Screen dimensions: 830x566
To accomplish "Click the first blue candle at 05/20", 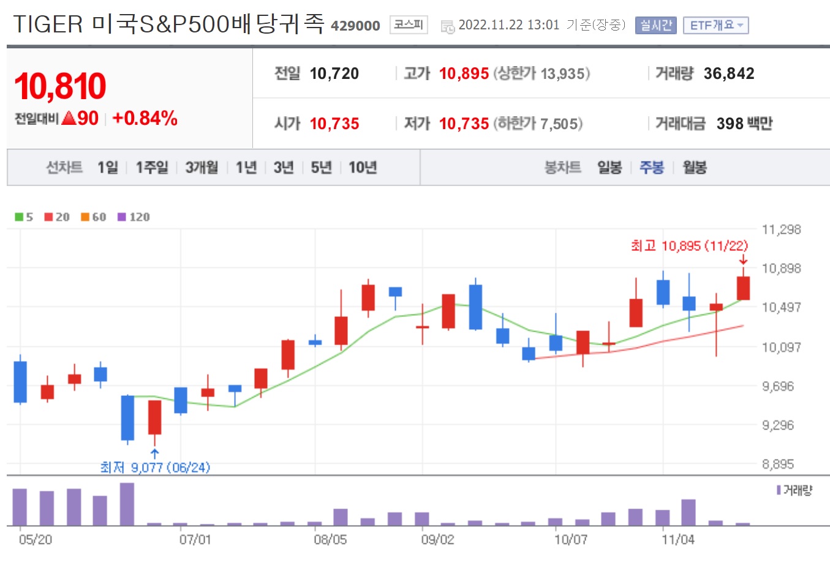I will (20, 382).
